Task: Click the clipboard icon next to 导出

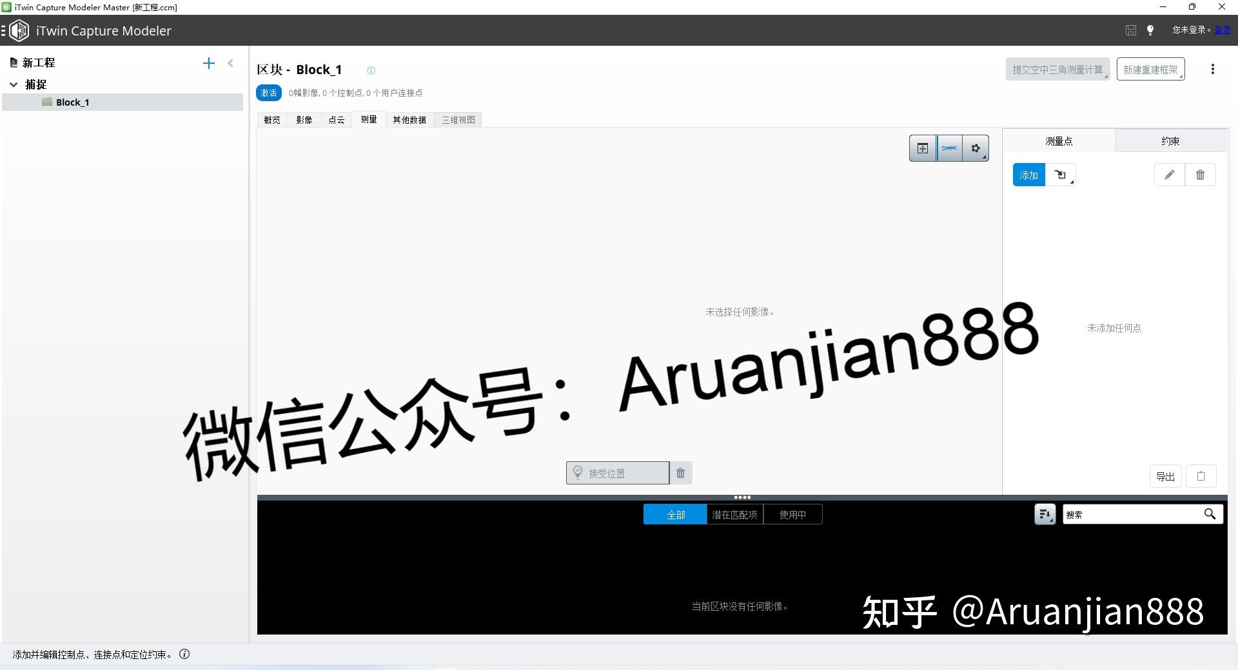Action: point(1201,476)
